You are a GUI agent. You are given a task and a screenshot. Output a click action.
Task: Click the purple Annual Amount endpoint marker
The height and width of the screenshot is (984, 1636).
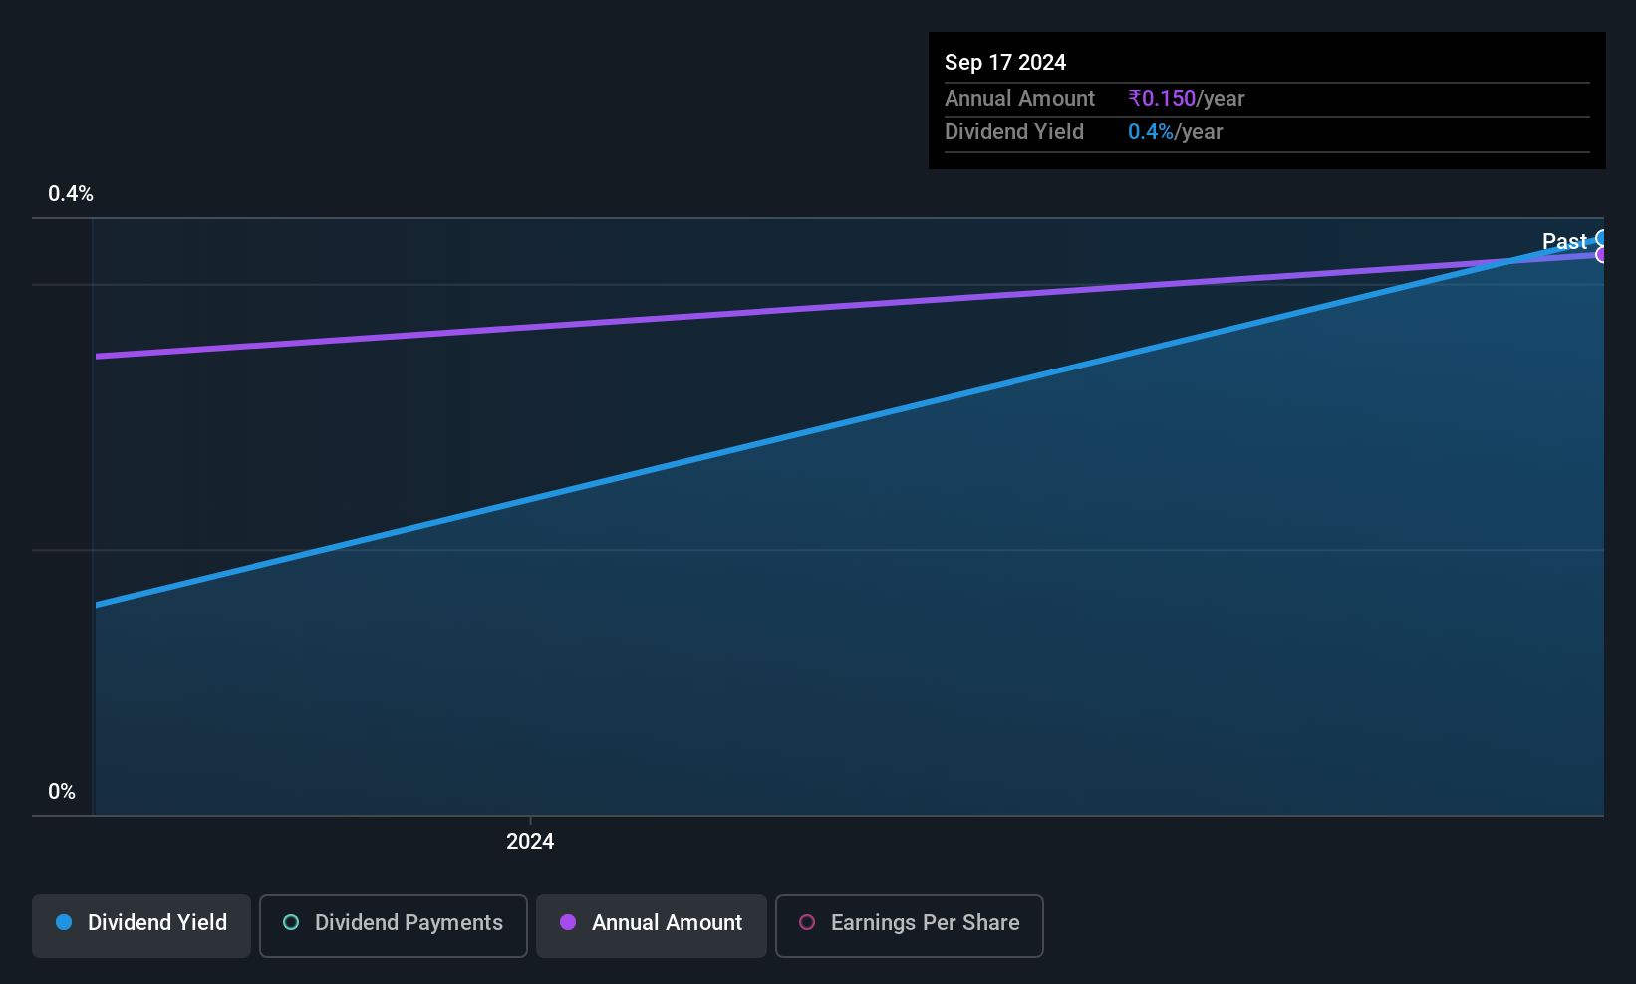click(x=1602, y=255)
